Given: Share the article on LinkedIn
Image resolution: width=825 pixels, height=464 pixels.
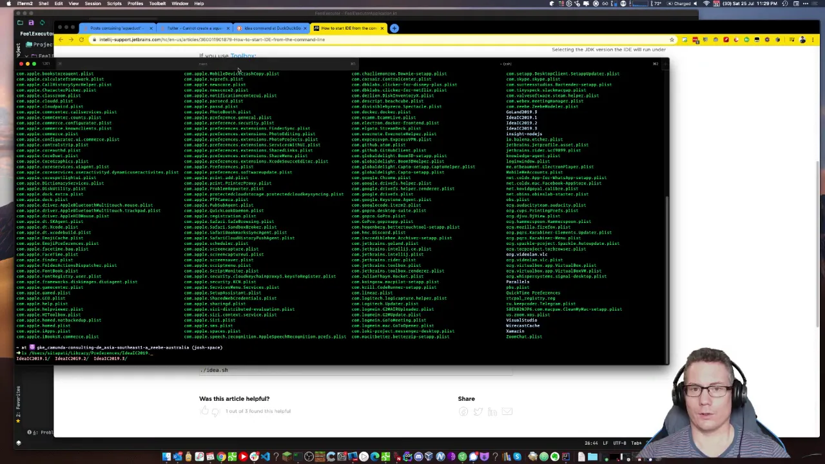Looking at the screenshot, I should (x=492, y=411).
